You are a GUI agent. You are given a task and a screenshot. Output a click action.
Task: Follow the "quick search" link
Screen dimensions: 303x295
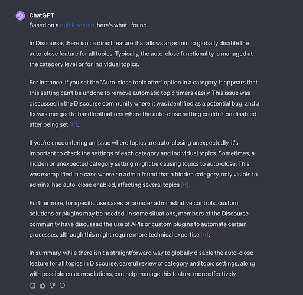click(x=77, y=25)
